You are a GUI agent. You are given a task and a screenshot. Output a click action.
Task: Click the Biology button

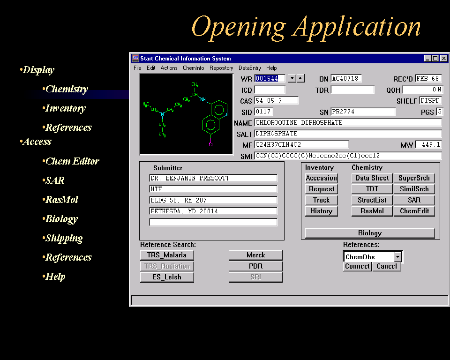[x=369, y=233]
